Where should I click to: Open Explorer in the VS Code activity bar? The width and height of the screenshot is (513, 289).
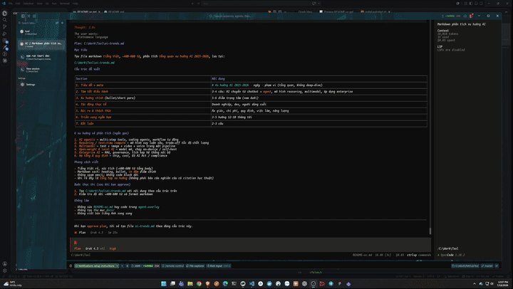click(x=4, y=13)
